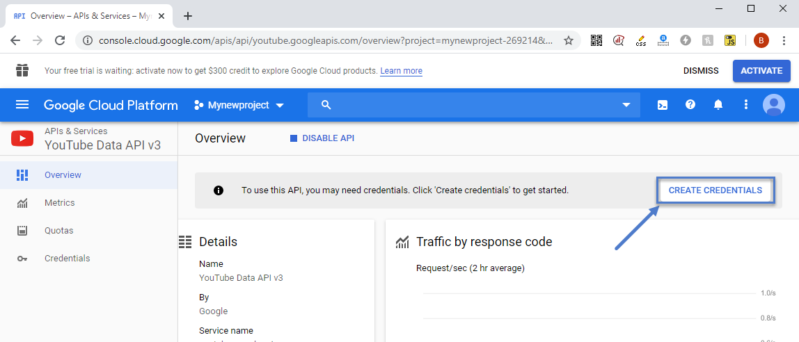This screenshot has width=799, height=342.
Task: Click the Traffic by response code heading
Action: pyautogui.click(x=484, y=242)
